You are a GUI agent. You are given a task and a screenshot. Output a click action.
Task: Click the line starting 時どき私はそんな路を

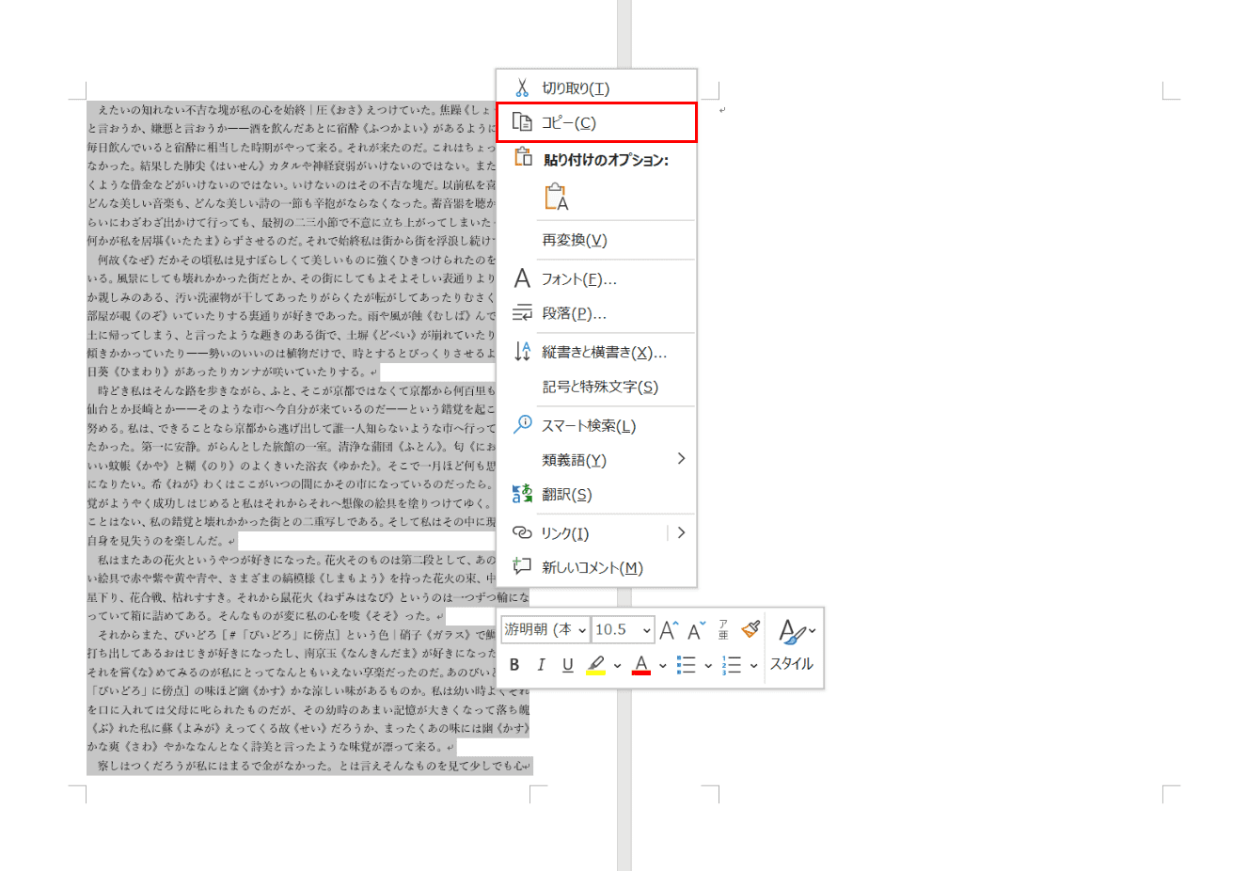(297, 390)
